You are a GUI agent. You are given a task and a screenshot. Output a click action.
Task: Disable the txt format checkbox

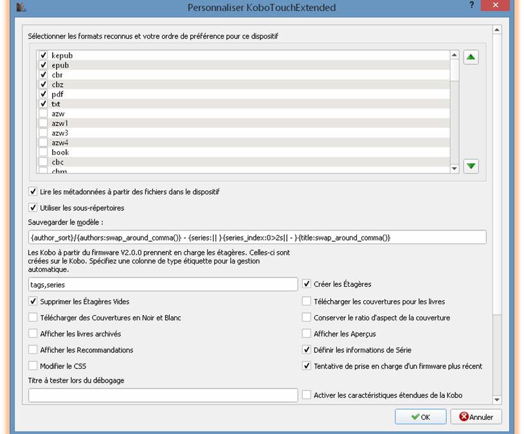pyautogui.click(x=43, y=104)
